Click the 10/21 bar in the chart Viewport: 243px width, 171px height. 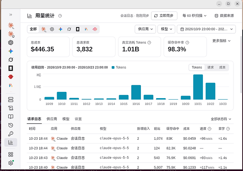coord(198,87)
